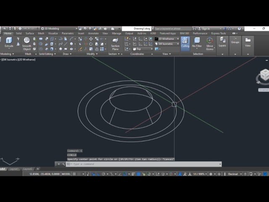Select the Spline tool in Draw panel
The height and width of the screenshot is (202, 269).
coord(61,44)
